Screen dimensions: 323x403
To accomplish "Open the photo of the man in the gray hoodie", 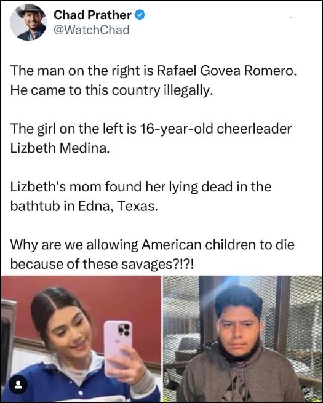I will tap(242, 338).
